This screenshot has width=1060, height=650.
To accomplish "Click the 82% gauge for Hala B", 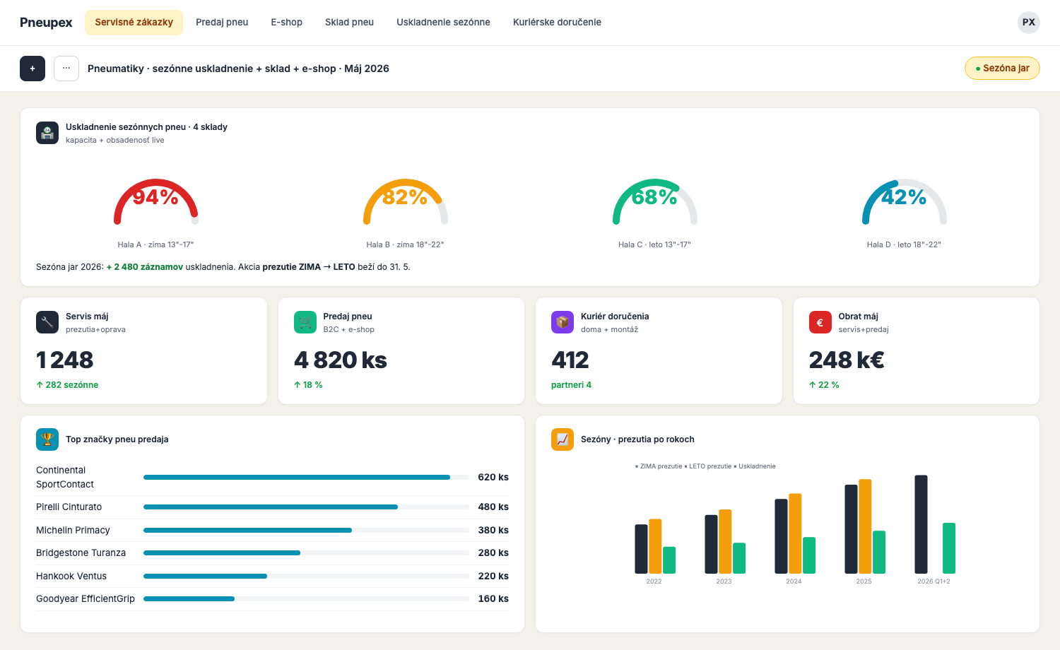I will coord(406,200).
